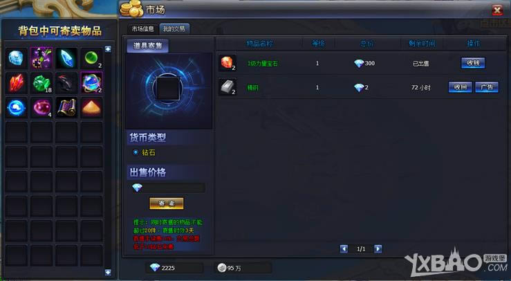
Task: Select the 钻石 currency radio button
Action: click(136, 152)
